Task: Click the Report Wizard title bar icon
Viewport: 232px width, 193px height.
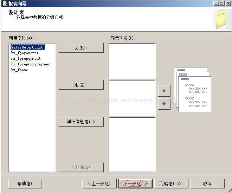Action: point(5,4)
